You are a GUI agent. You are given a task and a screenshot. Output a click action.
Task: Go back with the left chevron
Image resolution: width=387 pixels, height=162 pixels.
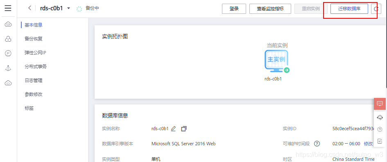(29, 8)
